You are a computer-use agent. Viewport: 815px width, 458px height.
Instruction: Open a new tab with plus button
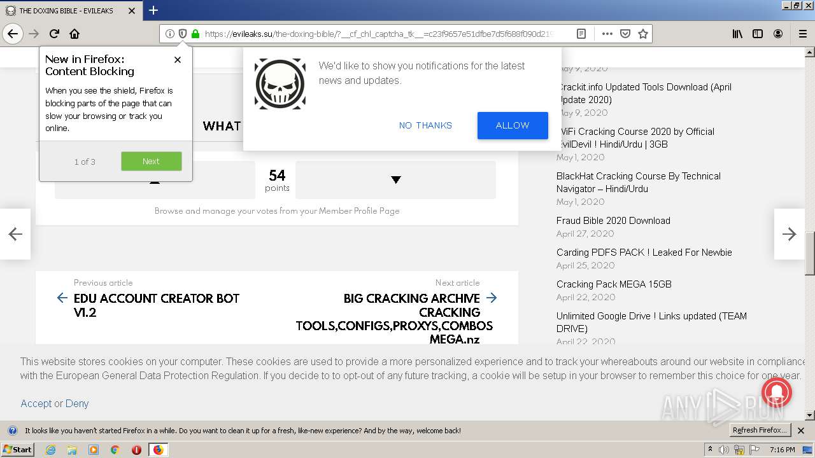pos(153,10)
